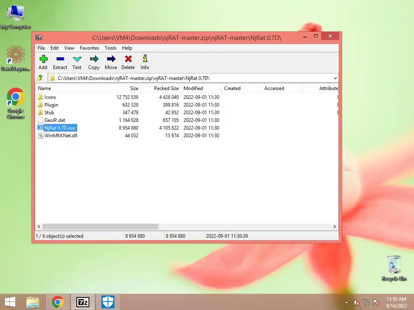Sort by the Size column header
The height and width of the screenshot is (310, 414).
[x=120, y=88]
